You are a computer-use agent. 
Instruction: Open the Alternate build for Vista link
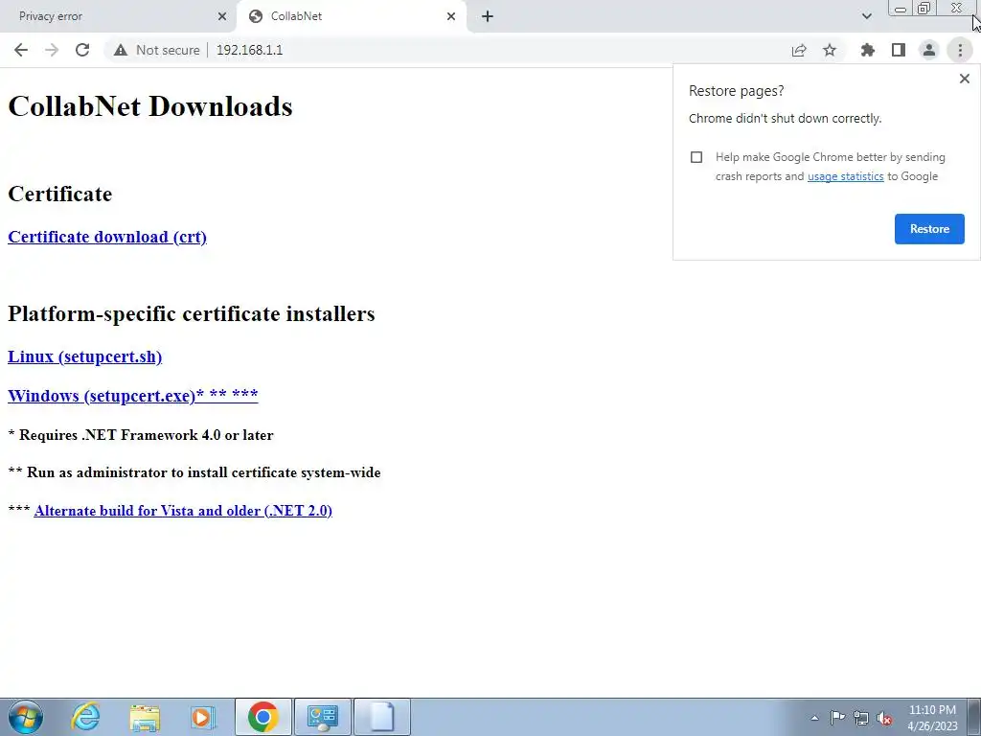[183, 511]
